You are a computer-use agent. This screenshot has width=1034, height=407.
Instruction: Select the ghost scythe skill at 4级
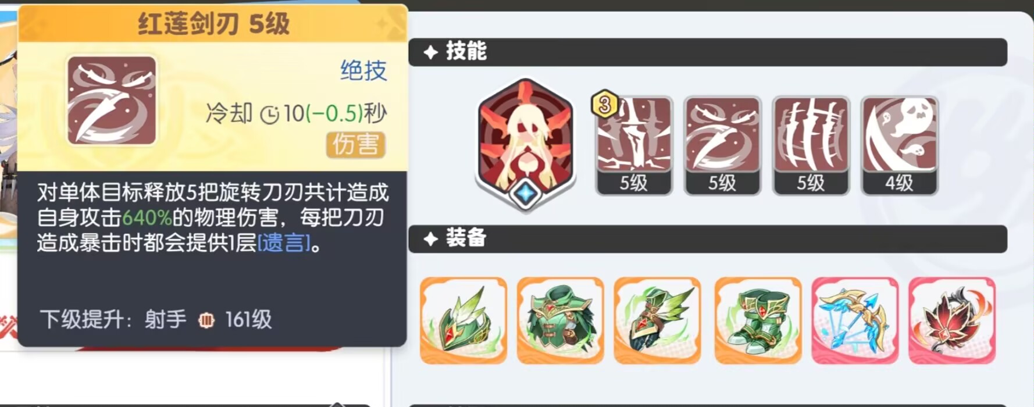point(899,145)
